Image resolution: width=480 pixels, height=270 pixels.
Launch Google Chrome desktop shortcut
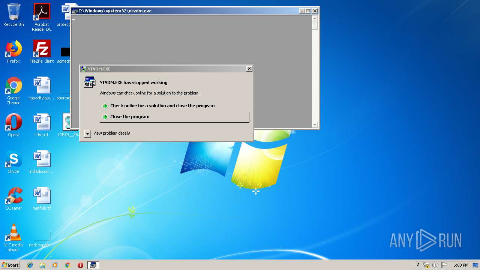13,91
